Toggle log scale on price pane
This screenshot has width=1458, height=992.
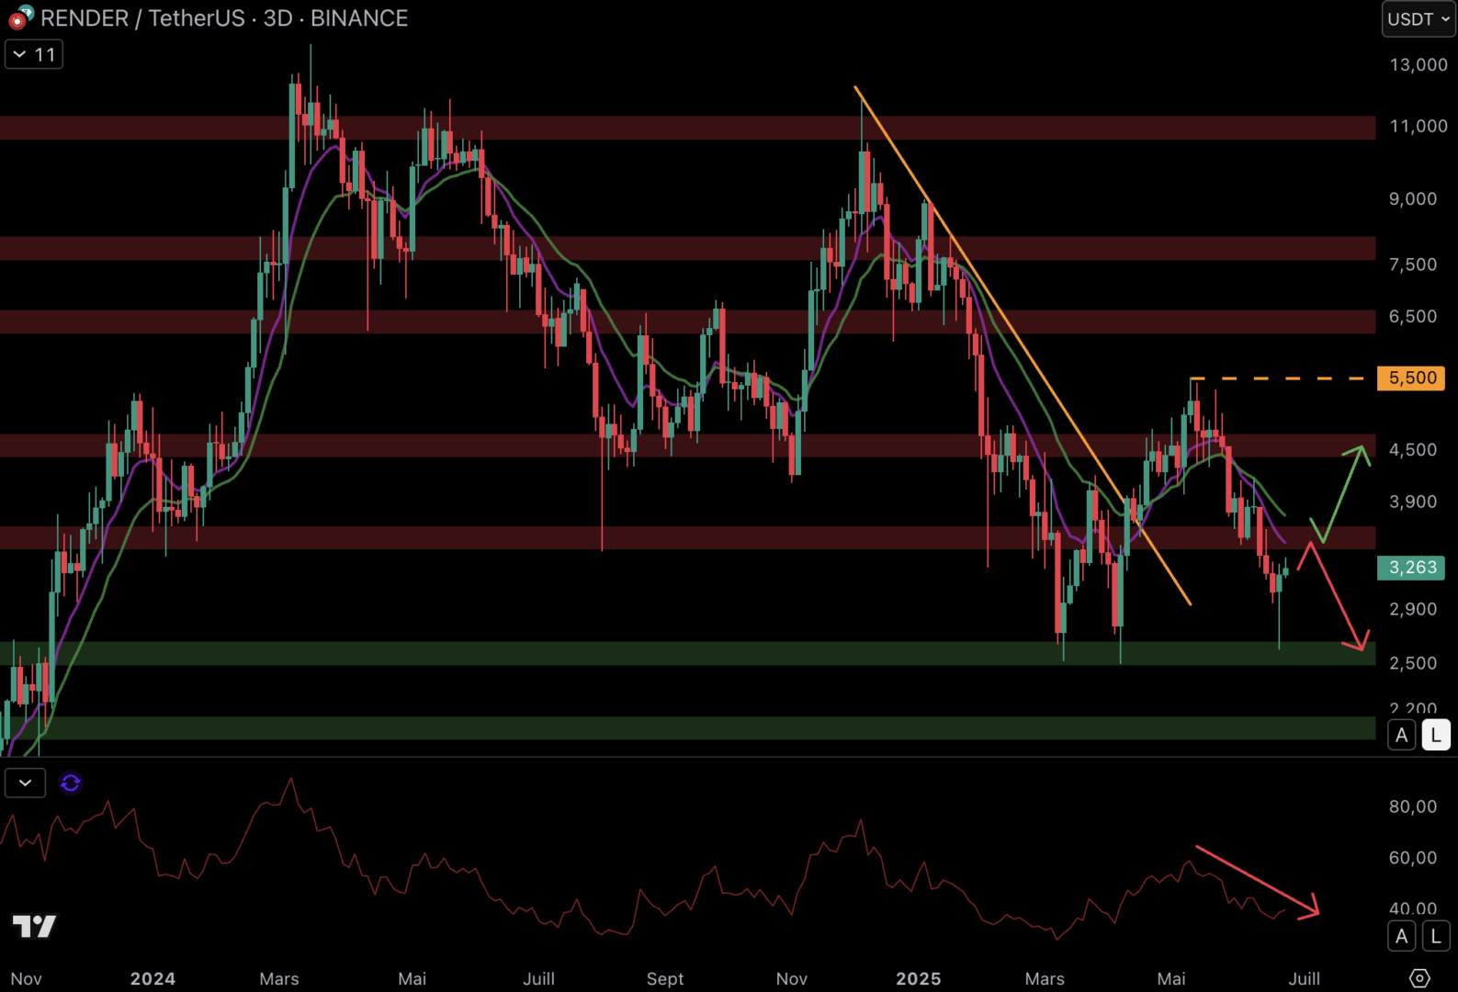(1436, 735)
